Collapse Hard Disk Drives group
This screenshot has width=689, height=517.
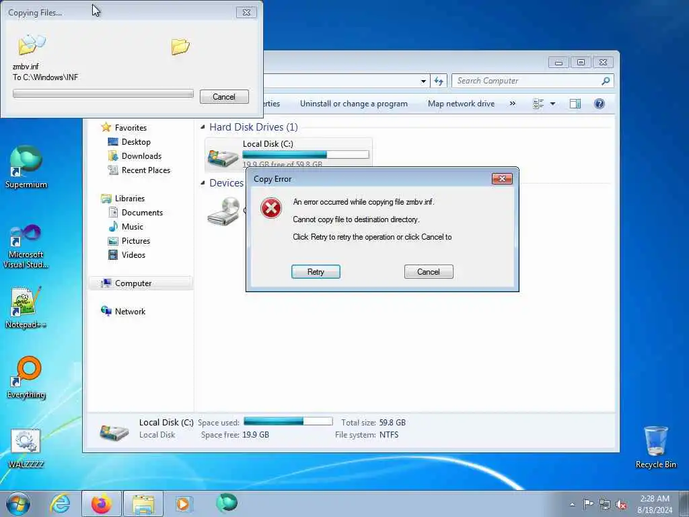click(x=203, y=127)
